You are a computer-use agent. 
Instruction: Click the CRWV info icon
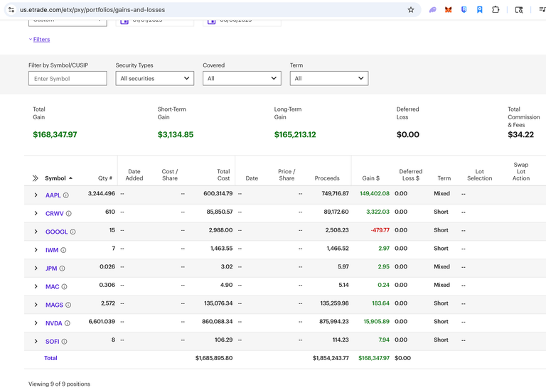(68, 214)
